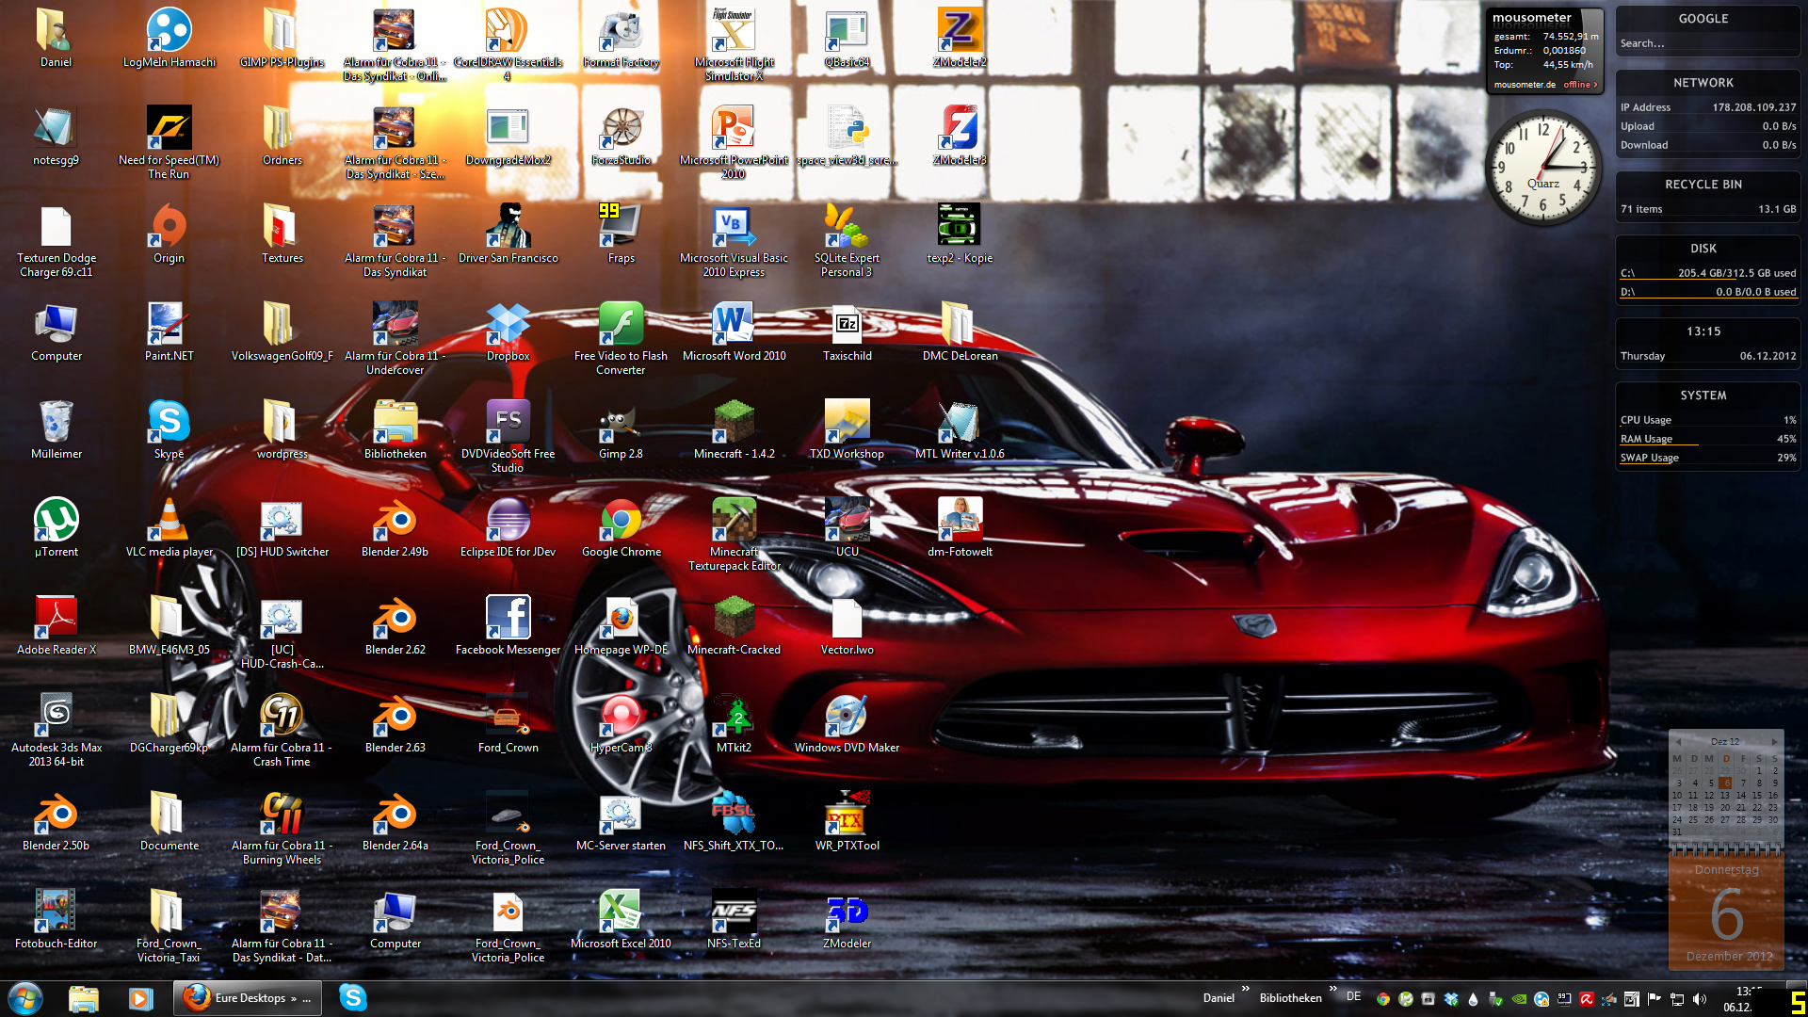This screenshot has width=1808, height=1017.
Task: Launch Gimp 2.8 icon
Action: (x=621, y=429)
